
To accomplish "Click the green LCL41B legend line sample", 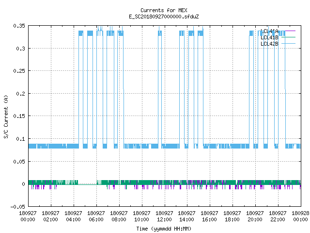I will pyautogui.click(x=288, y=37).
